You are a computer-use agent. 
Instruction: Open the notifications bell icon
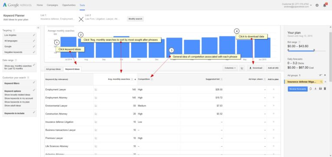click(325, 5)
